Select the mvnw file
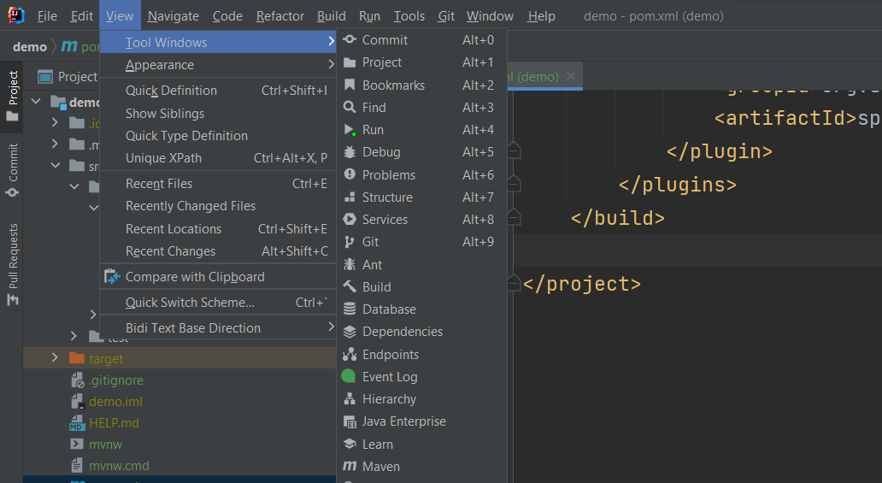 (105, 445)
